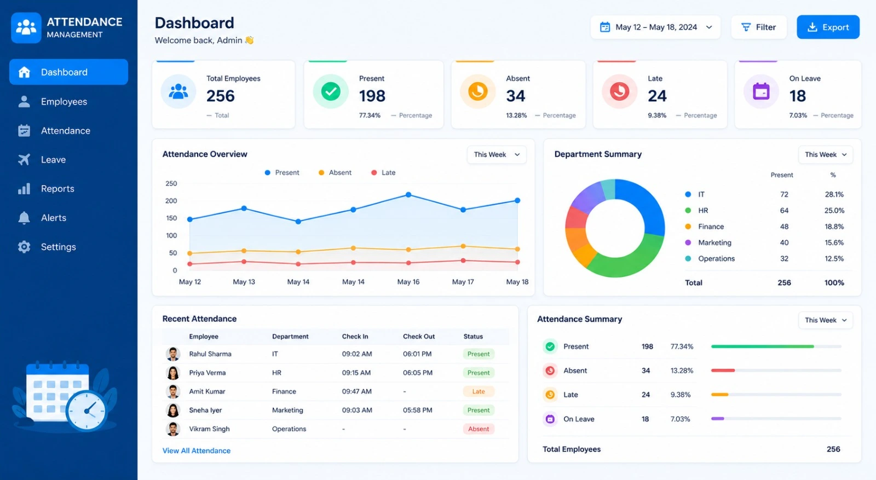Open Alerts from the sidebar
The width and height of the screenshot is (876, 480).
(x=68, y=218)
